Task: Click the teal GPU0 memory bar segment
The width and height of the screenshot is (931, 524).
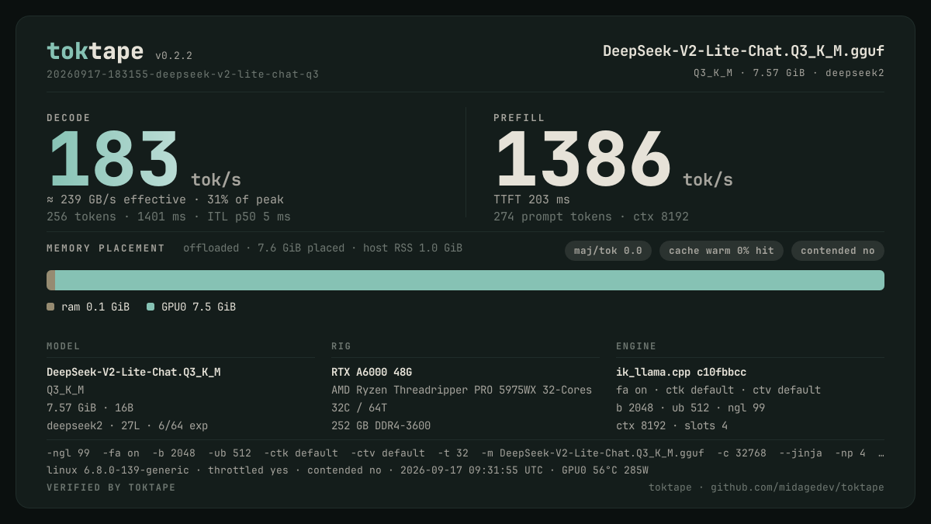Action: (469, 280)
